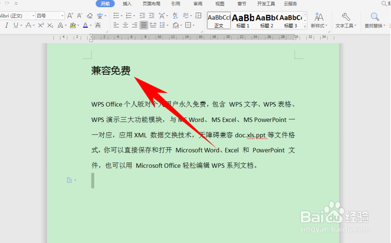Screen dimensions: 391x243
Task: Click the numbered list icon
Action: click(x=129, y=16)
